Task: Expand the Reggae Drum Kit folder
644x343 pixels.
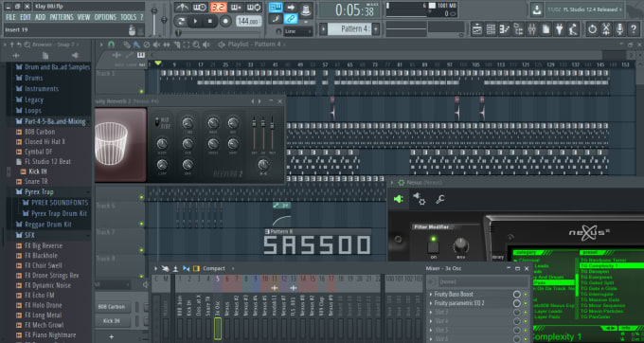Action: (x=48, y=225)
